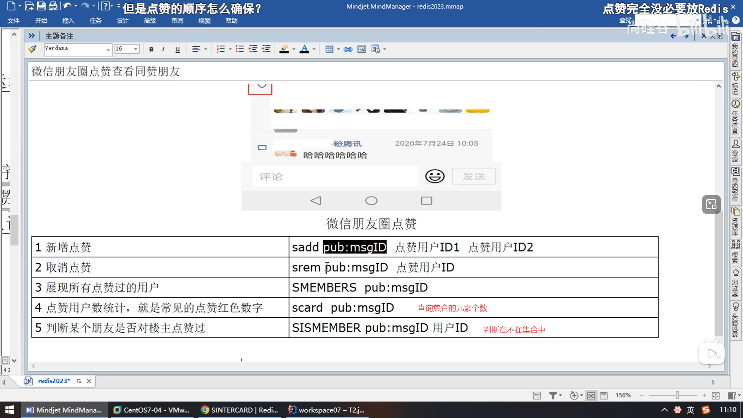Switch to the 插入 ribbon tab
Viewport: 743px width, 418px height.
coord(68,21)
